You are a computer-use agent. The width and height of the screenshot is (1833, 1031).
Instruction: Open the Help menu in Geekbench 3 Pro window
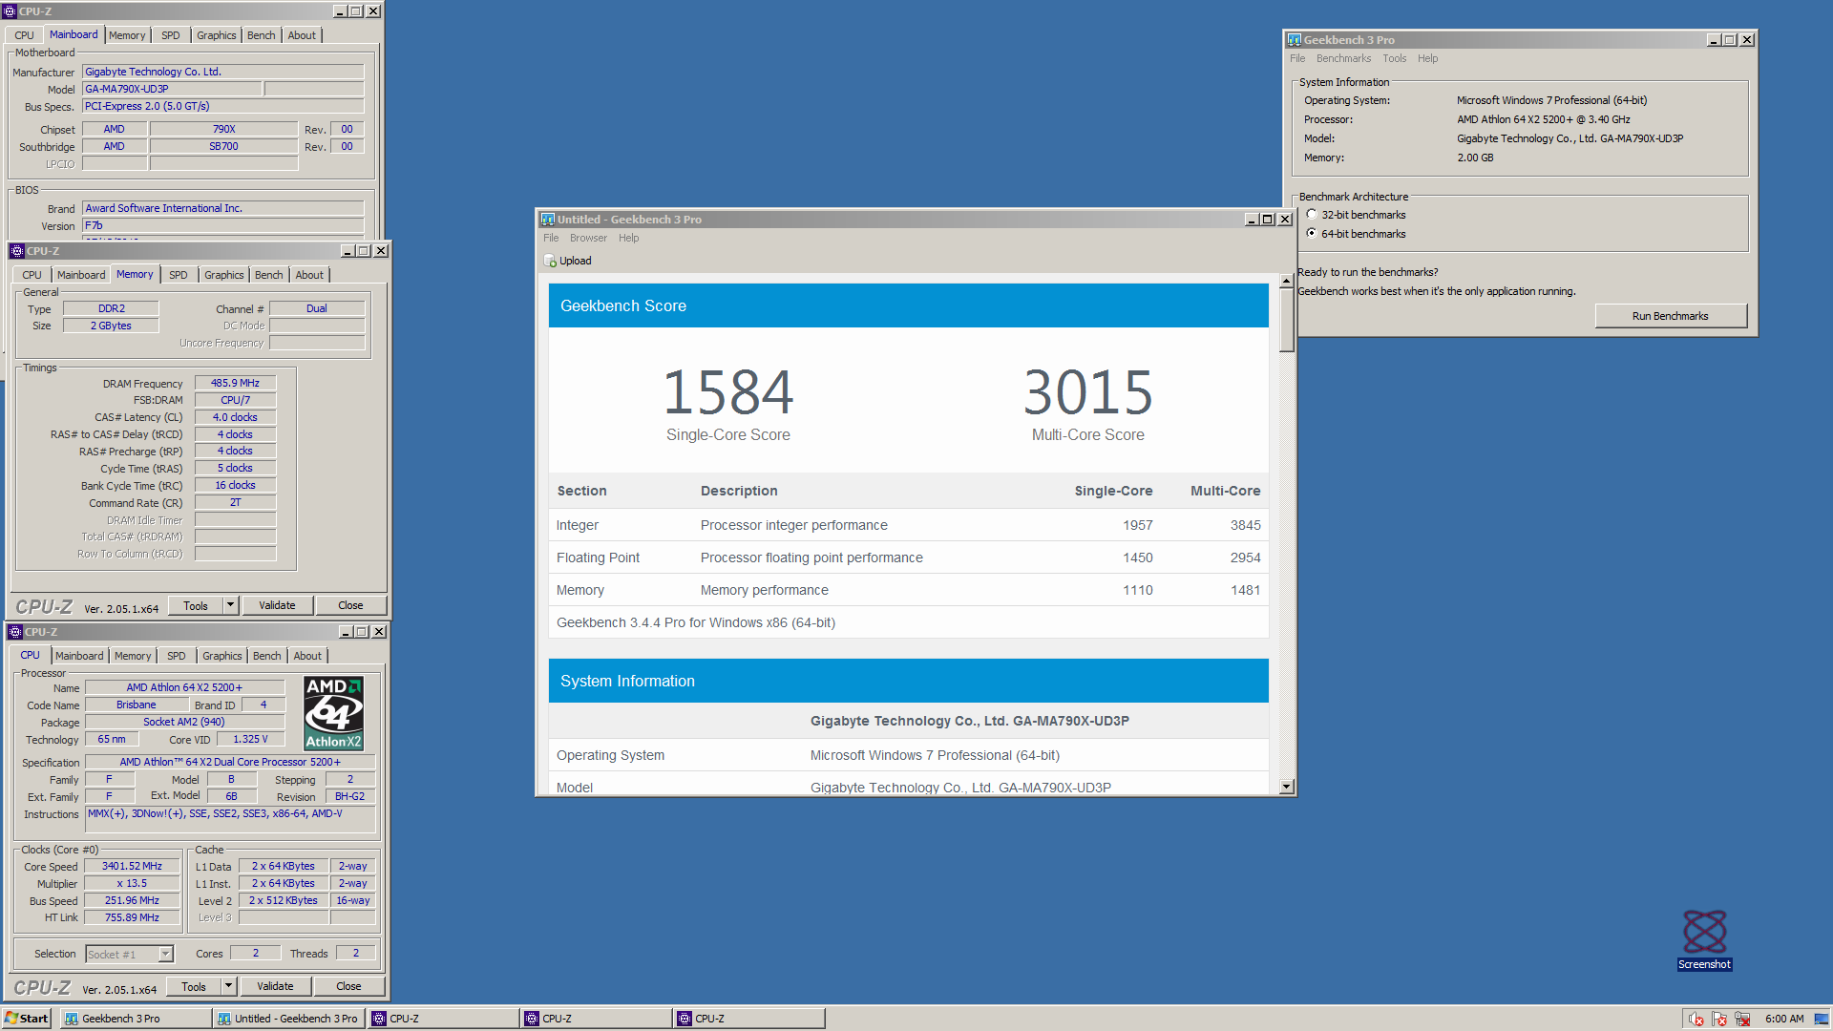coord(1427,58)
